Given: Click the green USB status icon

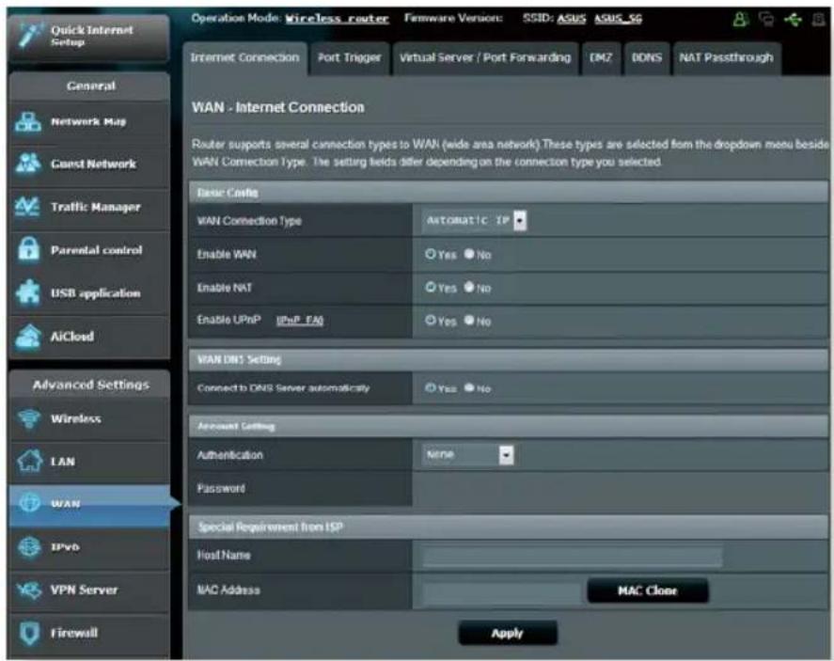Looking at the screenshot, I should click(793, 20).
